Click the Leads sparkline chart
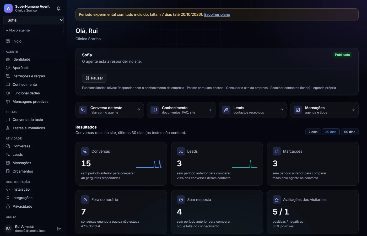 tap(245, 164)
